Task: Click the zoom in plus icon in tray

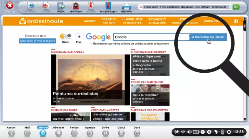Action: pyautogui.click(x=209, y=132)
